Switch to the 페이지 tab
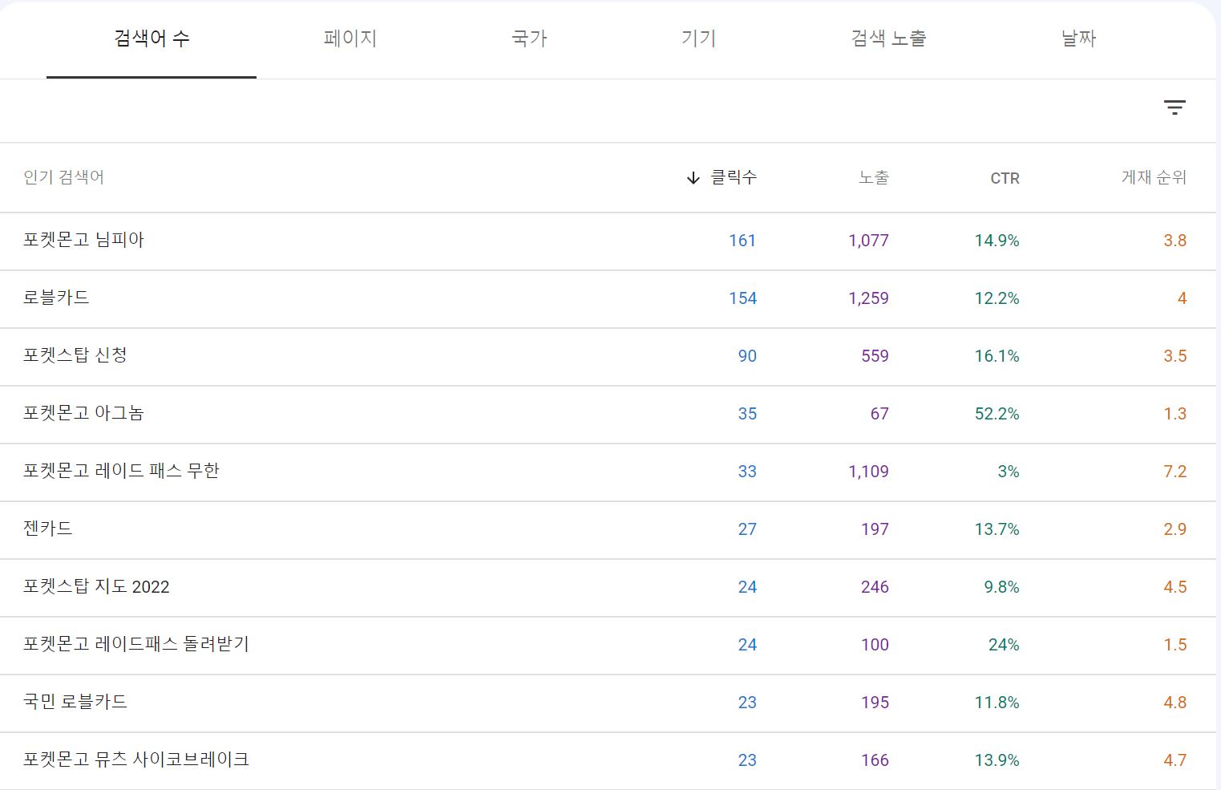Screen dimensions: 1221x790 pyautogui.click(x=350, y=38)
